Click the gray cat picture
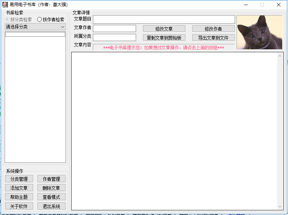288x215 pixels. (x=259, y=32)
